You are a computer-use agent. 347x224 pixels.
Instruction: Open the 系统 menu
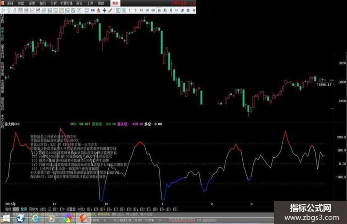point(10,3)
